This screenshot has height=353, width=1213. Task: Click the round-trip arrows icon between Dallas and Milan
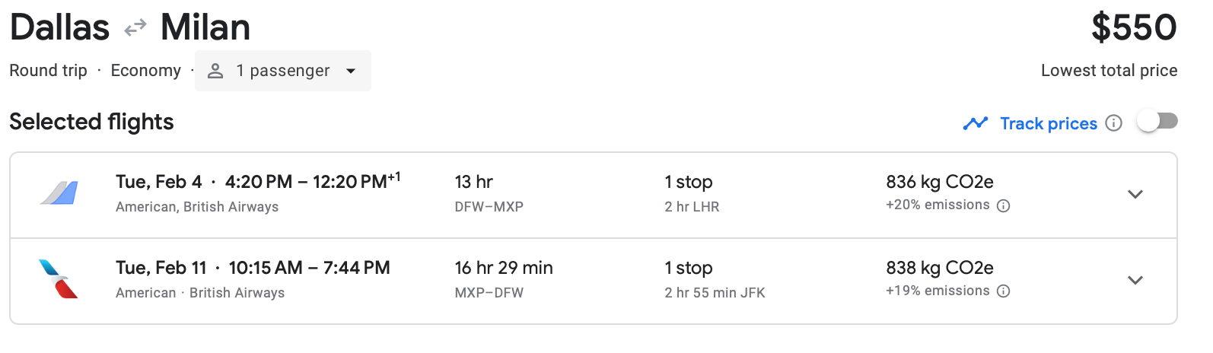(135, 28)
